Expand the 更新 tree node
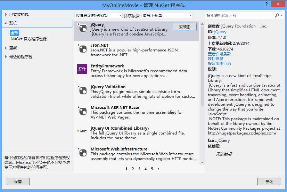The height and width of the screenshot is (192, 287). 6,48
